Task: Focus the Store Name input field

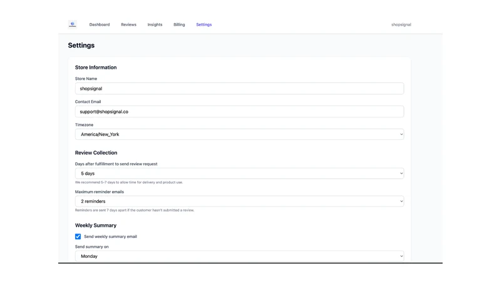Action: (x=239, y=89)
